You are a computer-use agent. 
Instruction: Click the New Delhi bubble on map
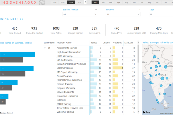point(159,63)
